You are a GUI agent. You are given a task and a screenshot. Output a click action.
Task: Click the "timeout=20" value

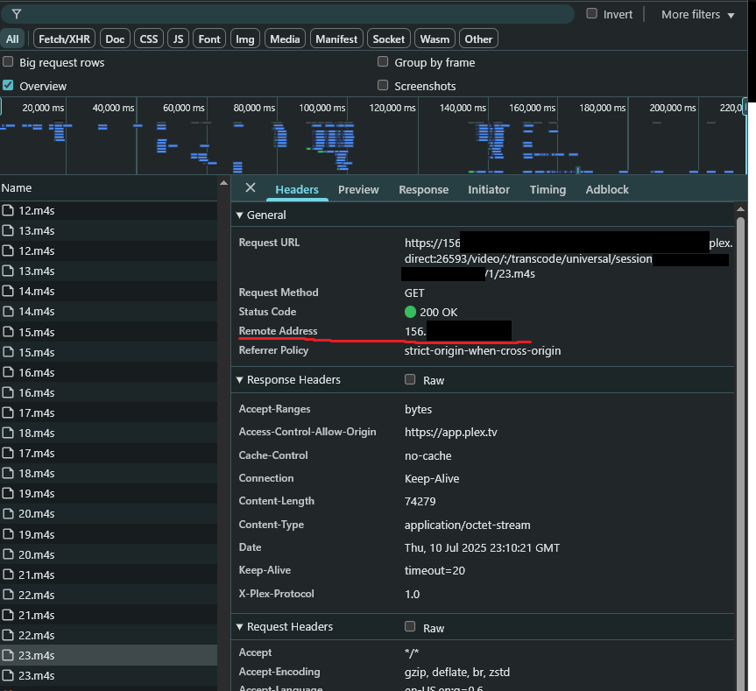coord(435,570)
